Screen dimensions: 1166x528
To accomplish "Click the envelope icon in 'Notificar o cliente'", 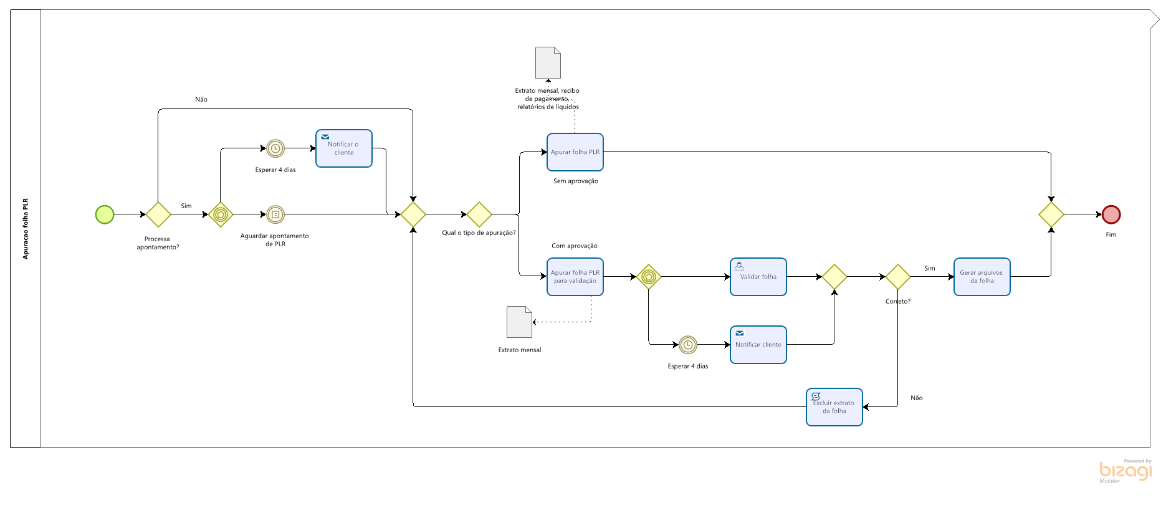I will pyautogui.click(x=325, y=137).
